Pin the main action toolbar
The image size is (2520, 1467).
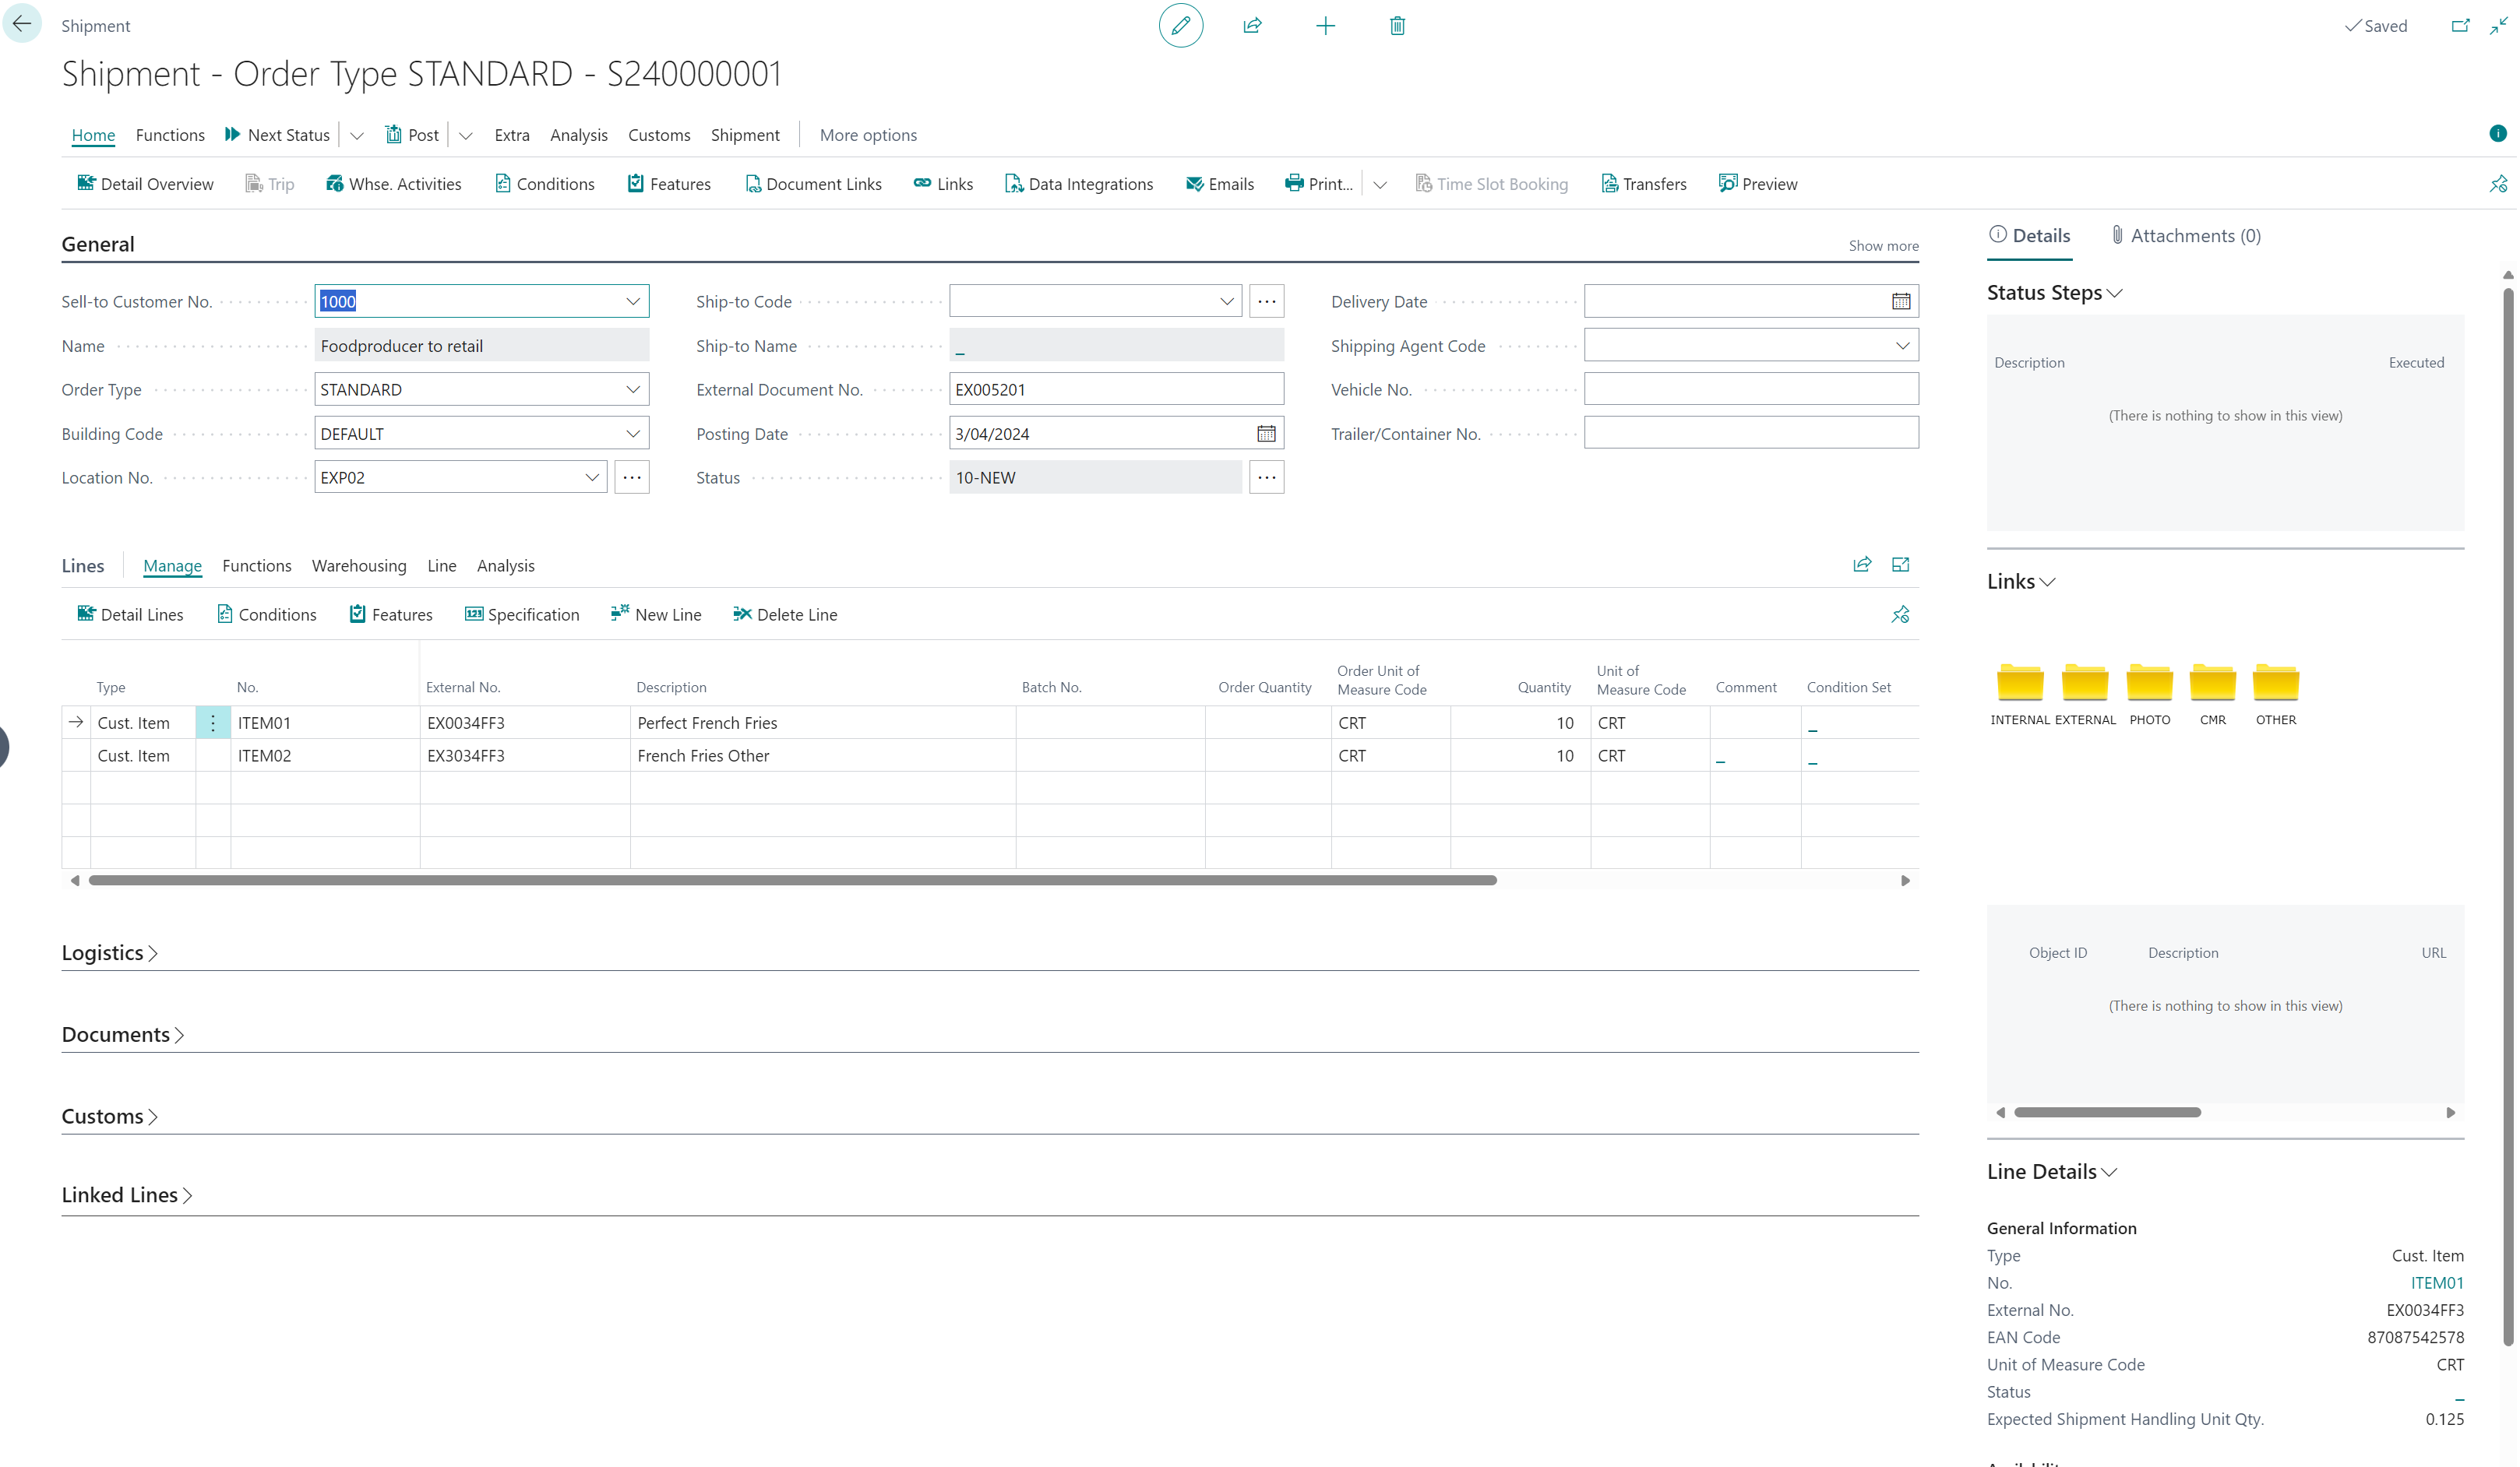tap(2498, 184)
